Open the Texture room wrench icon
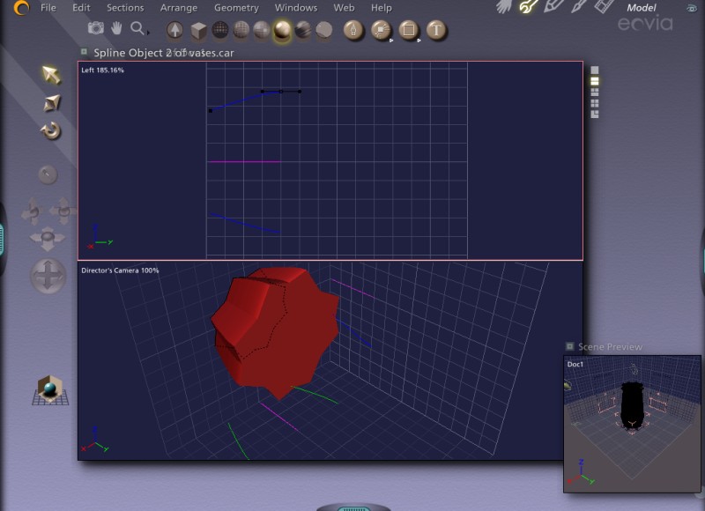The height and width of the screenshot is (511, 705). pyautogui.click(x=528, y=7)
